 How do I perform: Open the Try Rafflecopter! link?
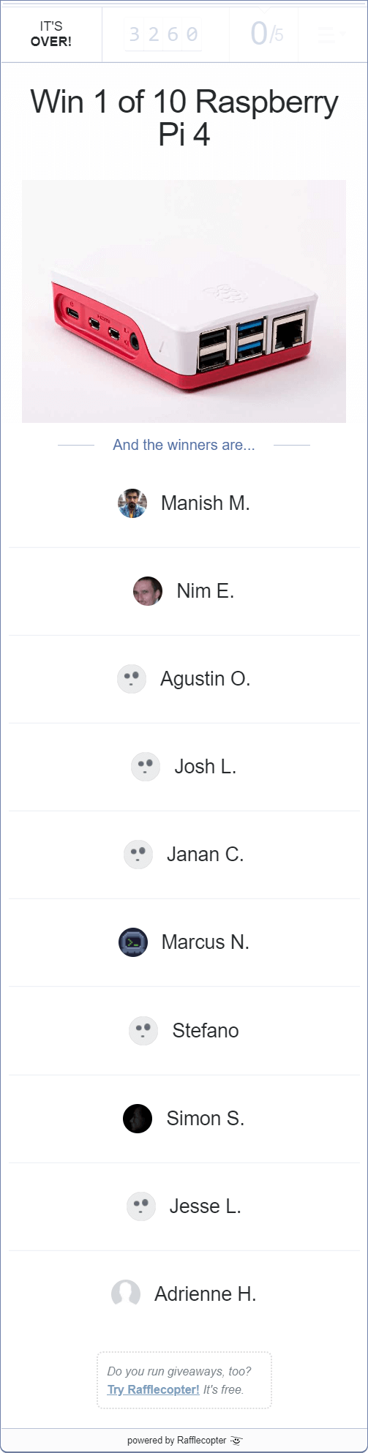coord(154,1389)
